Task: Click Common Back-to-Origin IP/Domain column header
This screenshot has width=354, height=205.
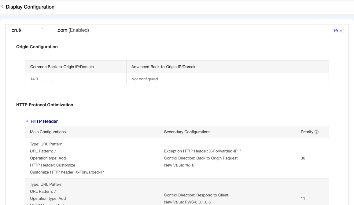Action: tap(62, 67)
